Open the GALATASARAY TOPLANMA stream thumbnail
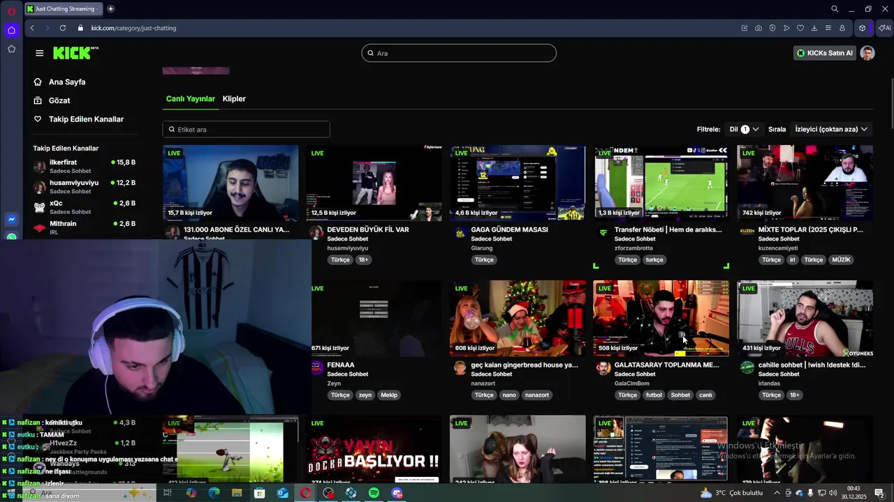 point(661,319)
